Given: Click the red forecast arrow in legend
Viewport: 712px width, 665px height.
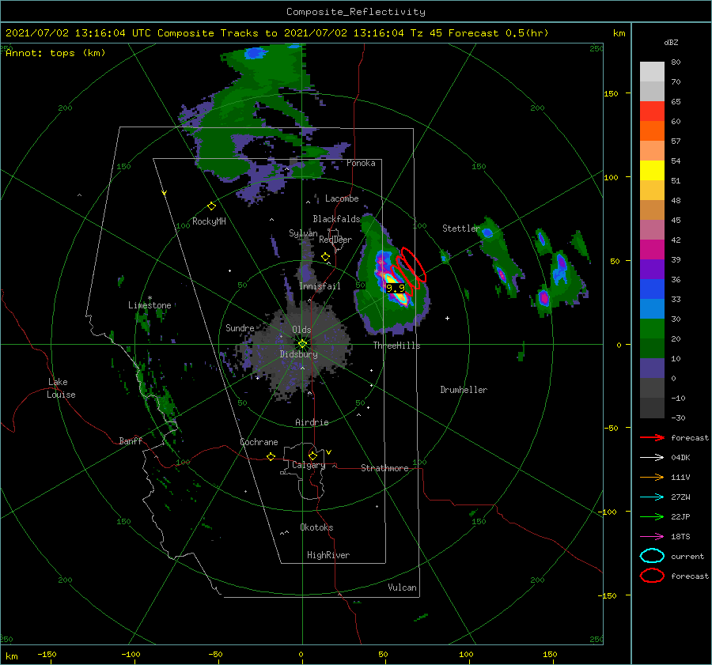Looking at the screenshot, I should (x=652, y=437).
